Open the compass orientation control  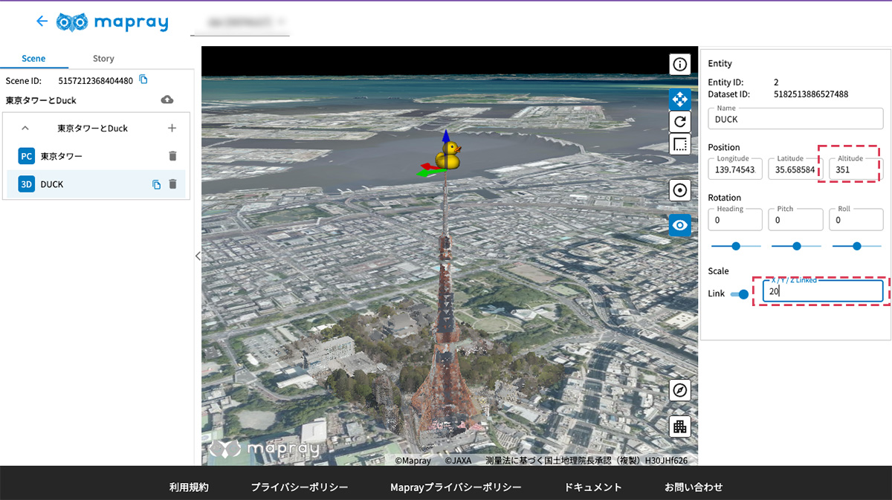coord(679,390)
